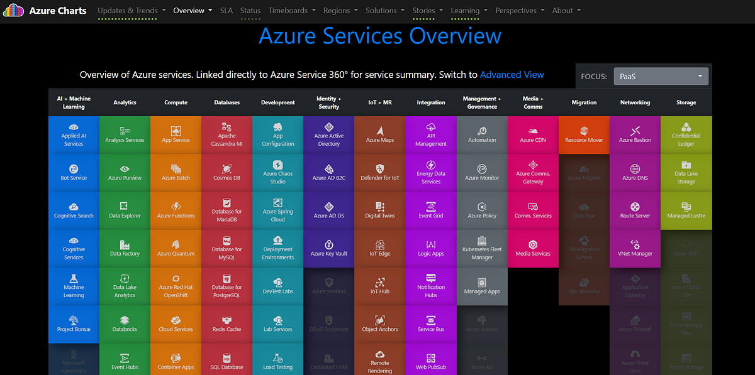Screen dimensions: 755x375
Task: Open the Status menu item
Action: 250,10
